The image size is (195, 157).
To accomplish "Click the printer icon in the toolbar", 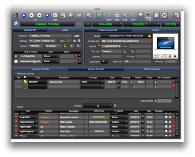I will click(x=164, y=15).
